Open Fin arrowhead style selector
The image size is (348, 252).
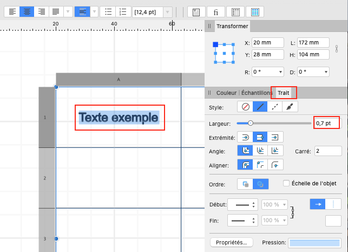tap(243, 221)
